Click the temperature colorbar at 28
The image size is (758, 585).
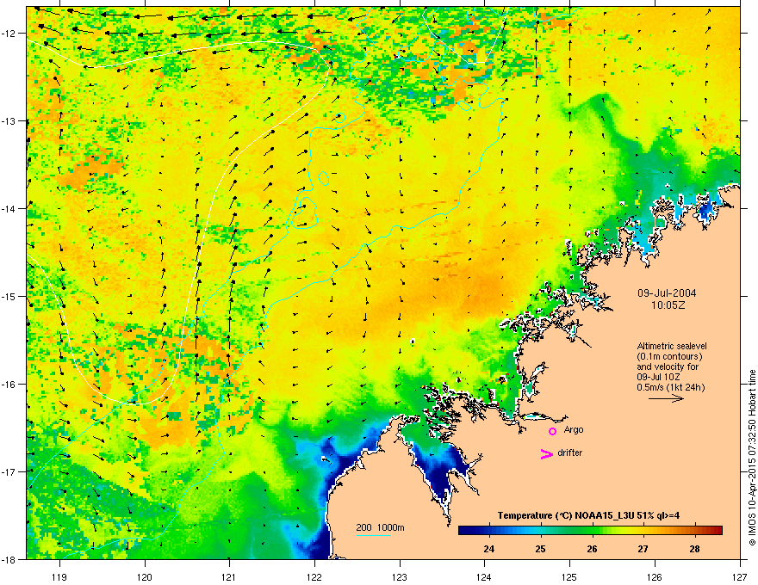tap(694, 531)
